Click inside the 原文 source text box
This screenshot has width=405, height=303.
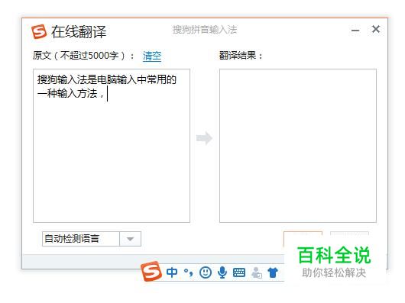pyautogui.click(x=112, y=146)
